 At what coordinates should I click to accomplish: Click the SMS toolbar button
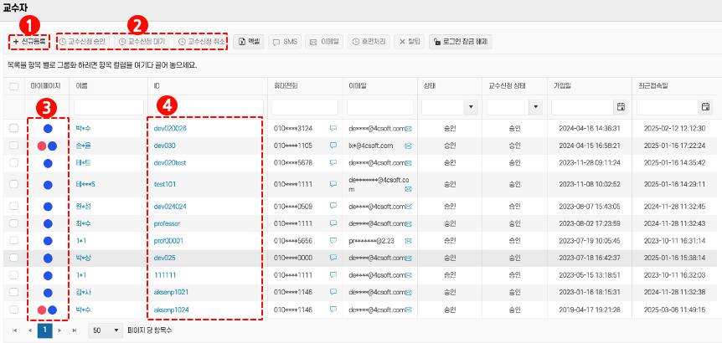[x=285, y=41]
